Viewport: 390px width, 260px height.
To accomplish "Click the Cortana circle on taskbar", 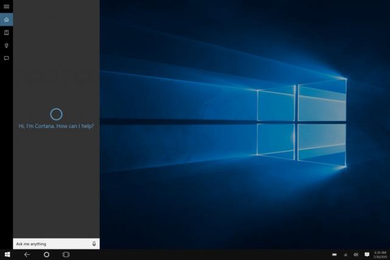I will [46, 255].
